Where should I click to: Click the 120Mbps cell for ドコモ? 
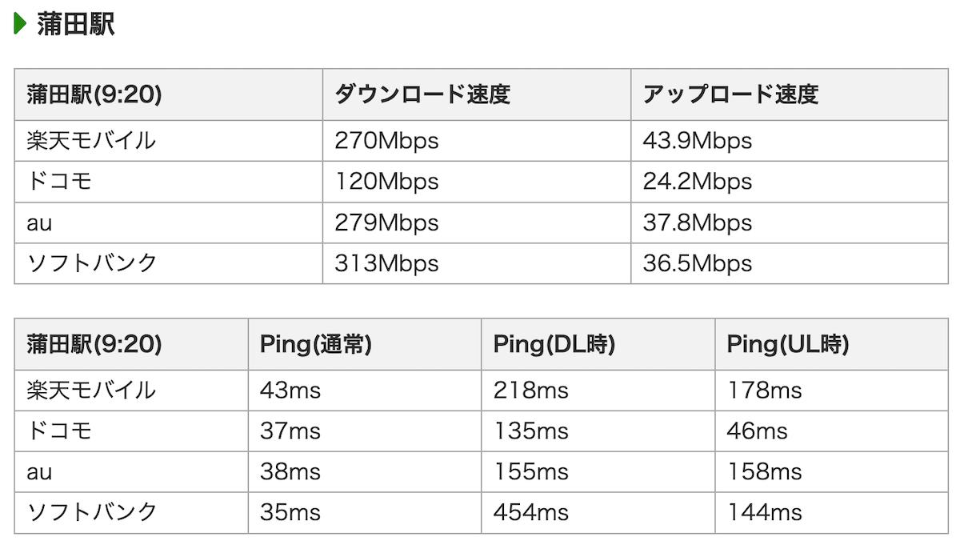coord(387,182)
